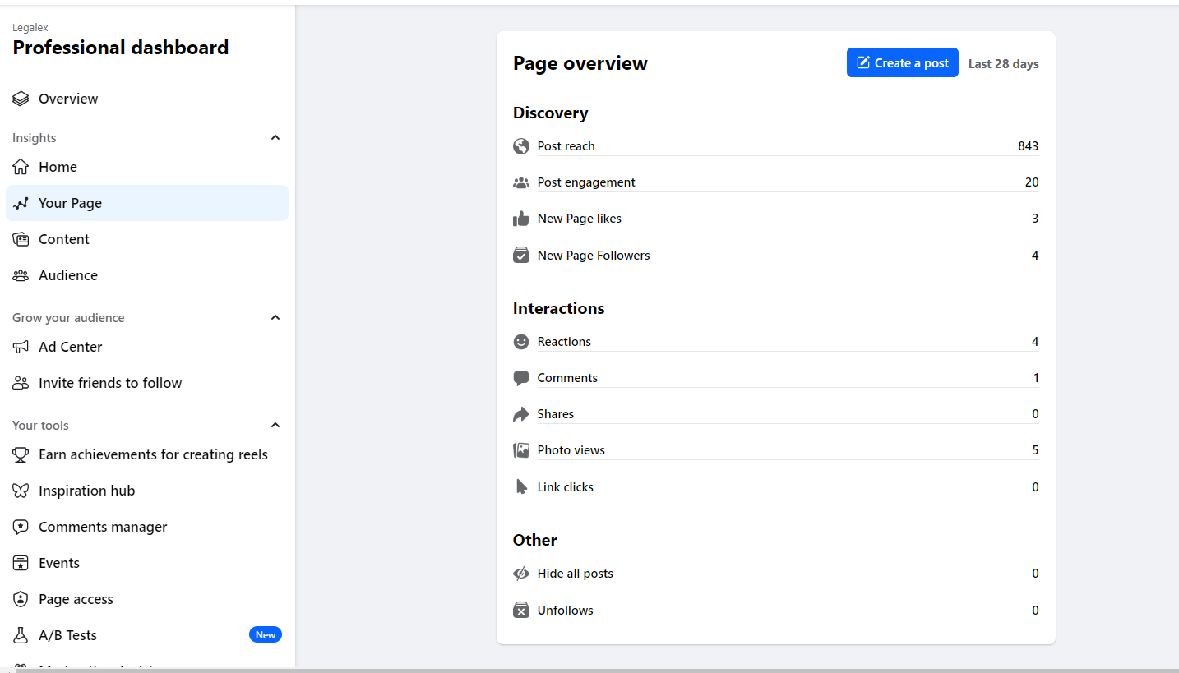Click the Inspiration hub butterfly icon
The image size is (1179, 673).
click(x=21, y=491)
